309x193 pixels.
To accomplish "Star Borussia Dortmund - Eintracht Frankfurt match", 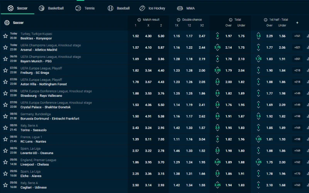I will coord(5,116).
